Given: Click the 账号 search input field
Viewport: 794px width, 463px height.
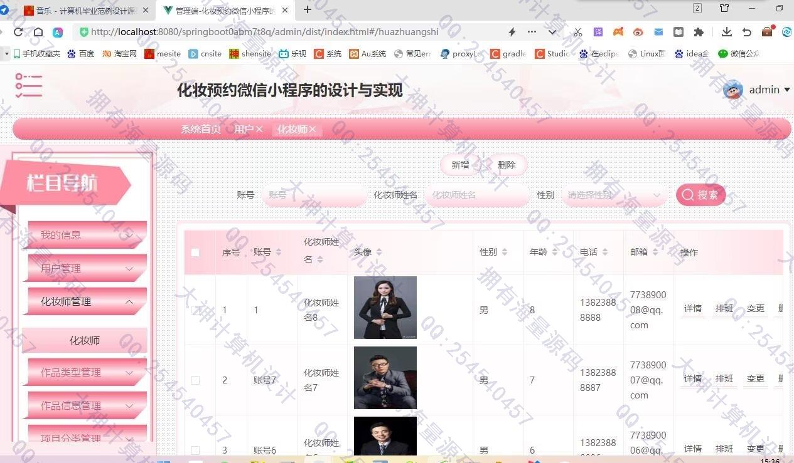Looking at the screenshot, I should click(314, 195).
